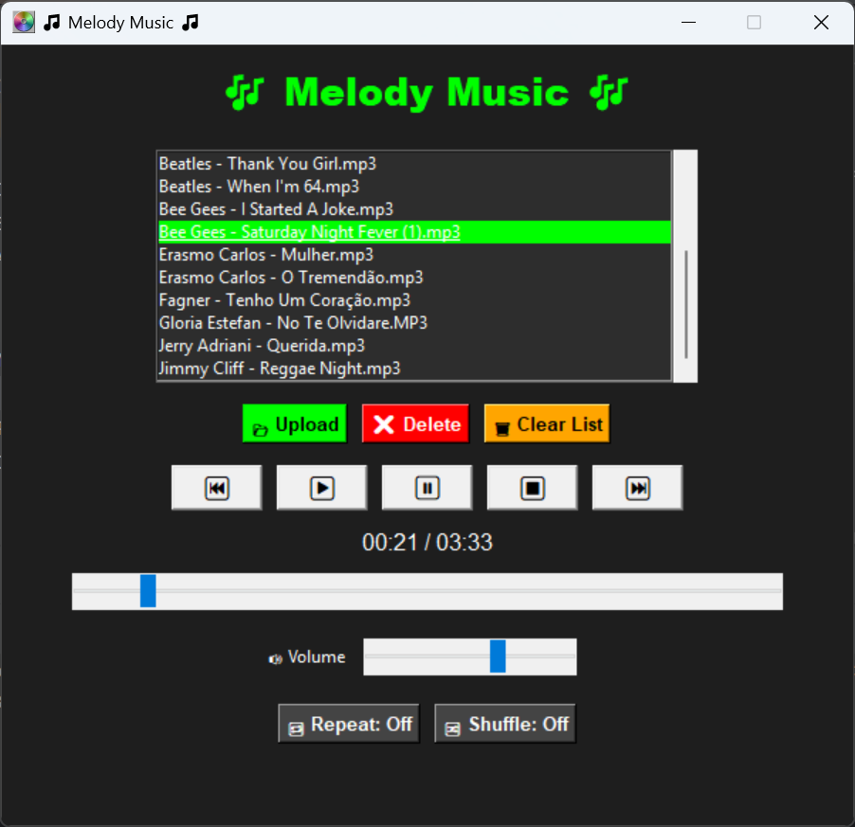Enable Shuffle mode
Viewport: 855px width, 827px height.
point(505,725)
